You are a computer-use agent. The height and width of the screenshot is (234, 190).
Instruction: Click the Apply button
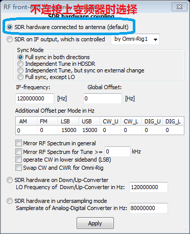coord(95,223)
